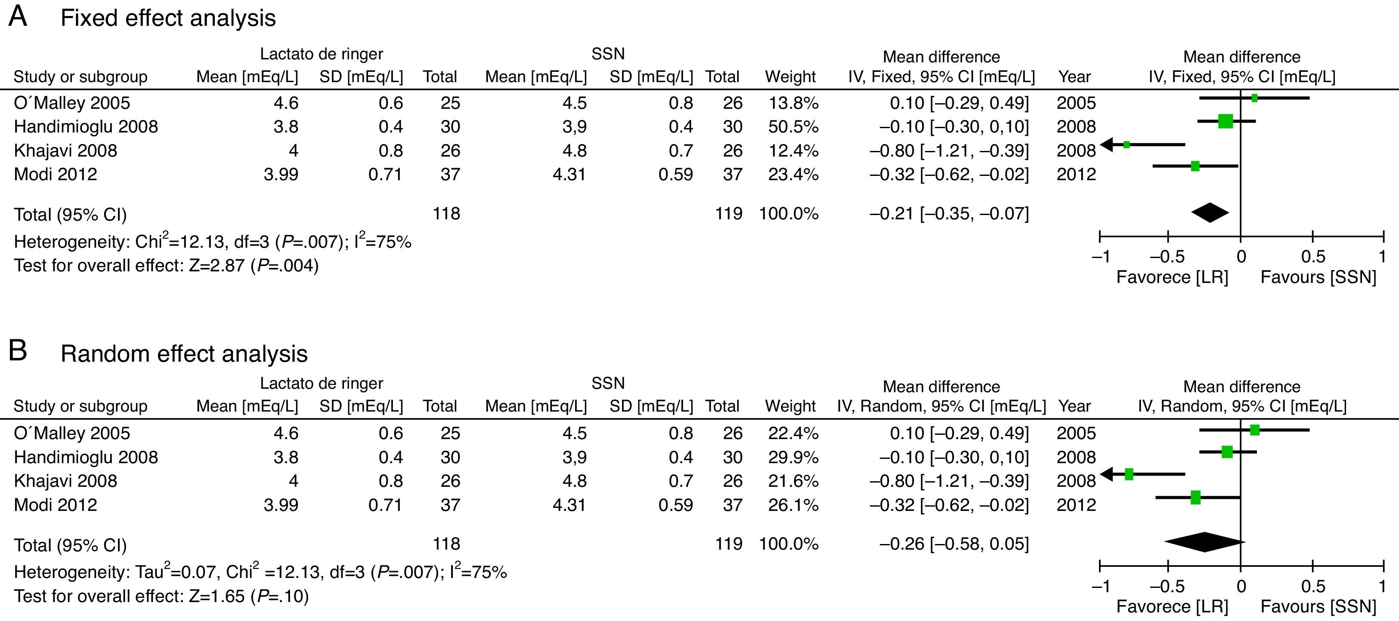Screen dimensions: 1399x621
Task: Click the 50.5% weight value
Action: click(x=793, y=127)
